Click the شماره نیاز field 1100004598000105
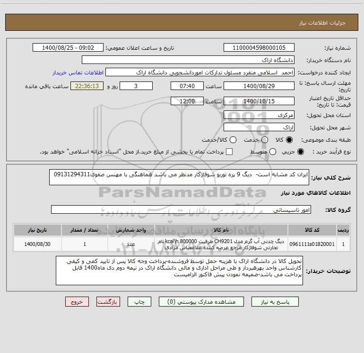The width and height of the screenshot is (364, 353). tap(259, 48)
